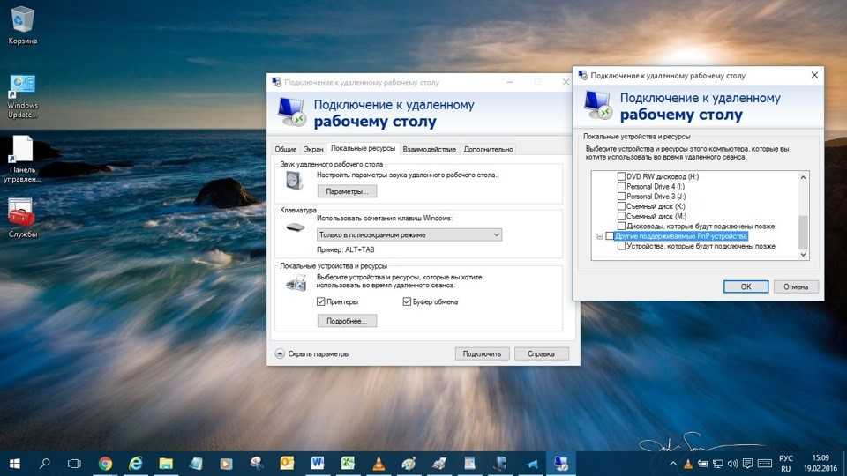Open the Корзина recycle bin desktop icon
Image resolution: width=847 pixels, height=476 pixels.
pyautogui.click(x=22, y=26)
